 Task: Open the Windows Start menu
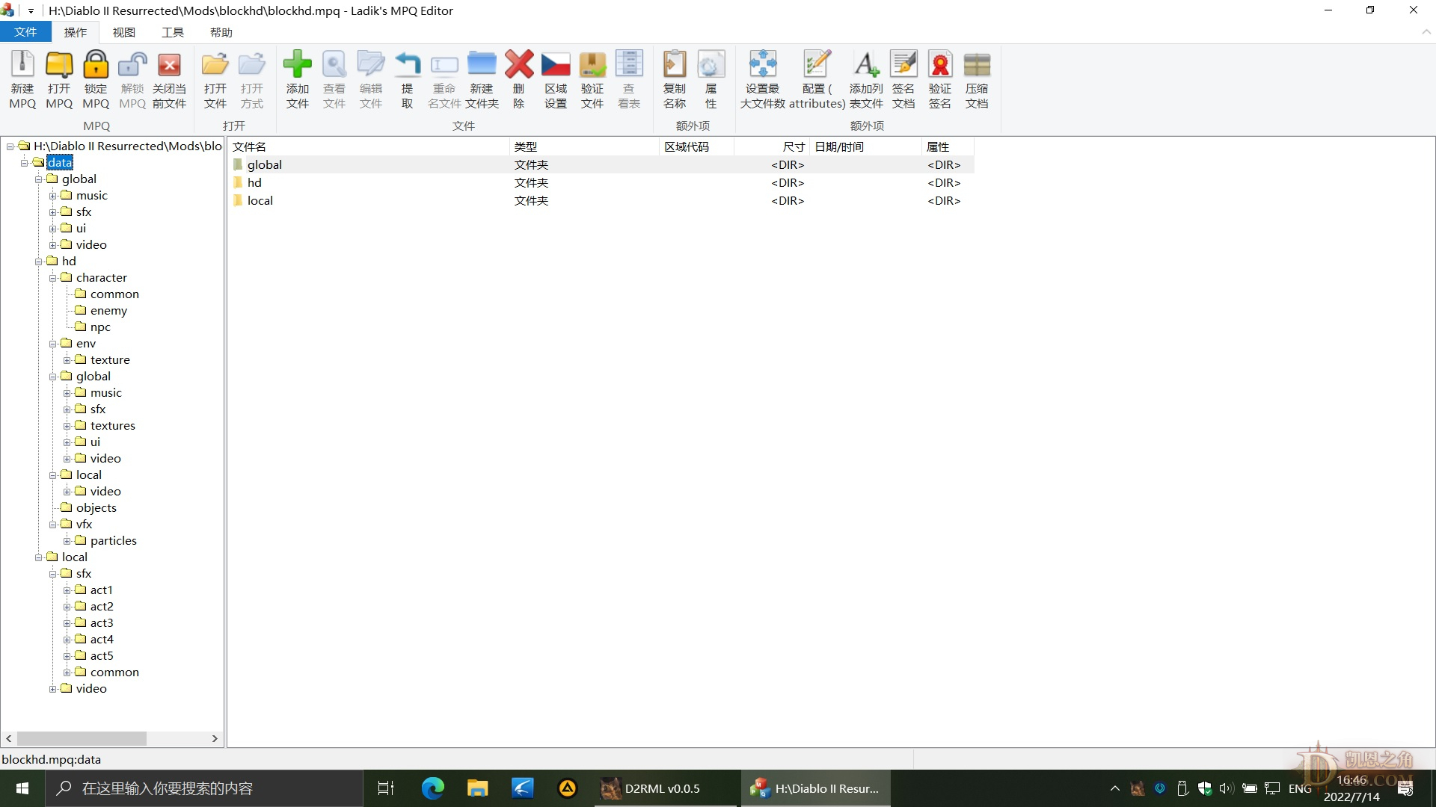[x=22, y=788]
